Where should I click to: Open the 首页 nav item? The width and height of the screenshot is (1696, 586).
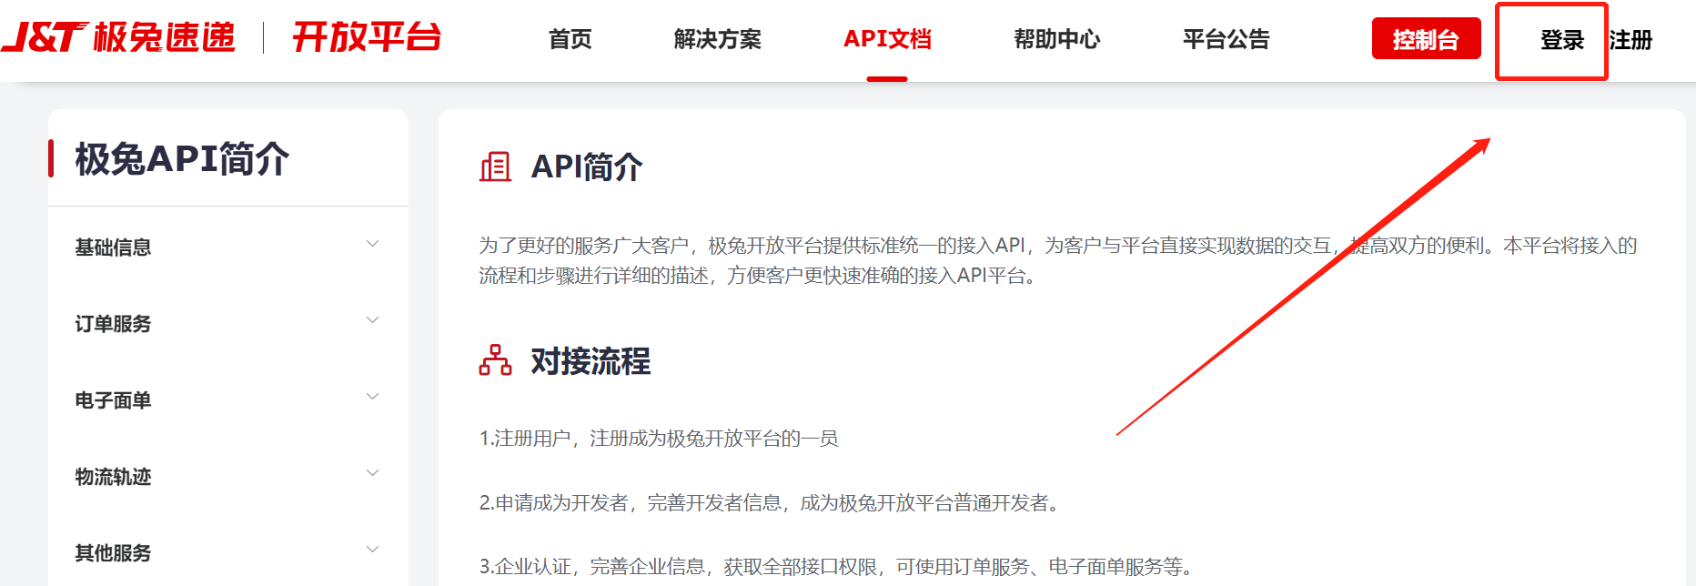point(570,39)
